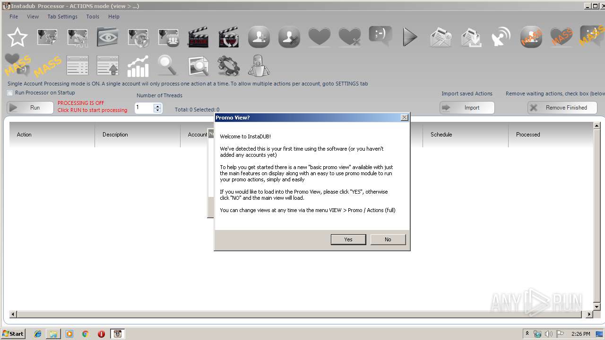605x340 pixels.
Task: Click the Opera icon in the taskbar
Action: (101, 334)
